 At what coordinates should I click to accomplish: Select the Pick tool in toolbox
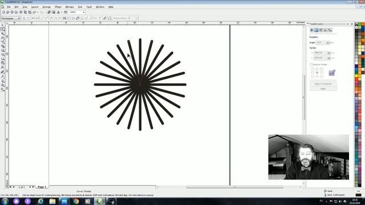2,25
